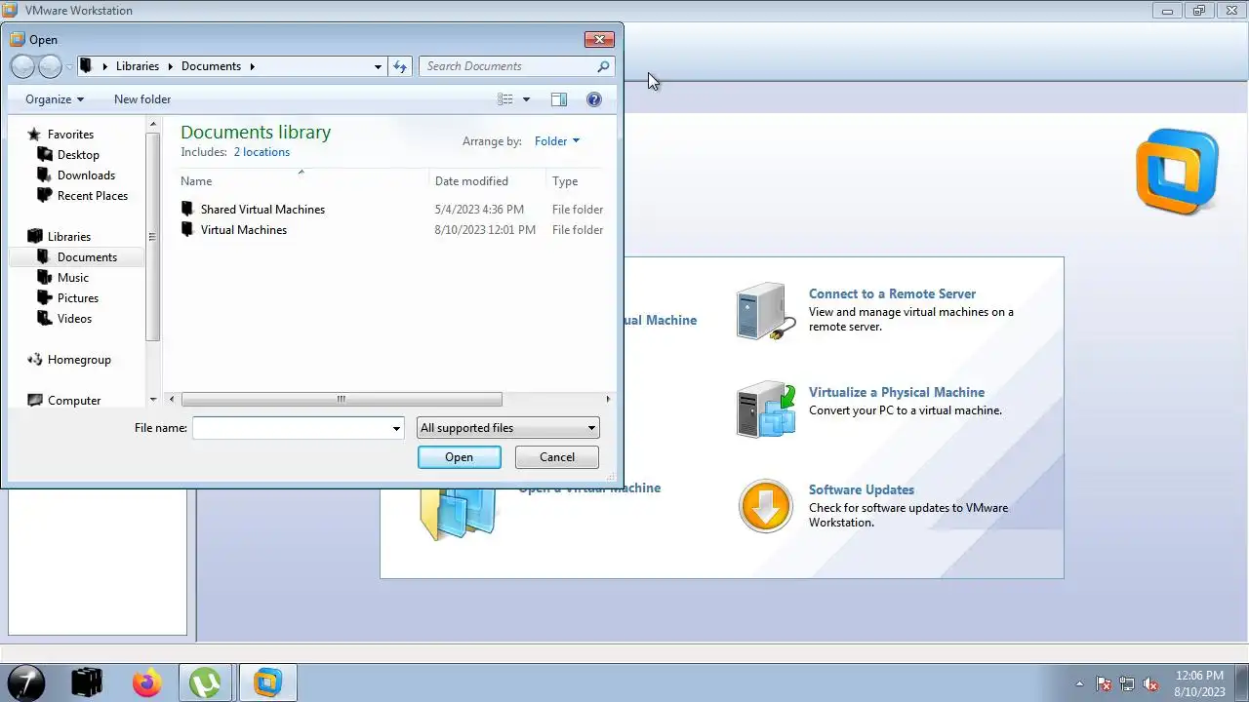Open the view options dropdown arrow
The width and height of the screenshot is (1249, 702).
(x=526, y=99)
